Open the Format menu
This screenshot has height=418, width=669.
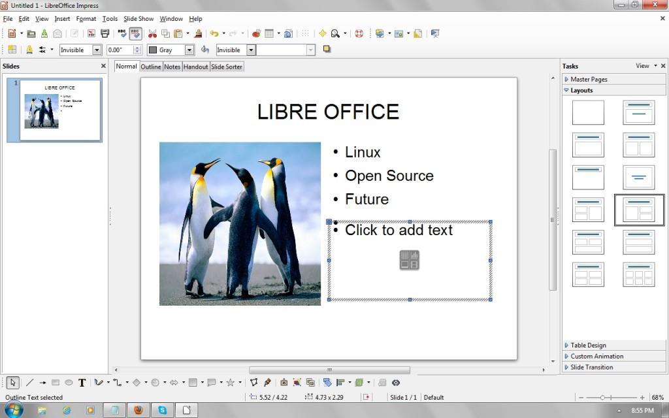click(x=86, y=19)
